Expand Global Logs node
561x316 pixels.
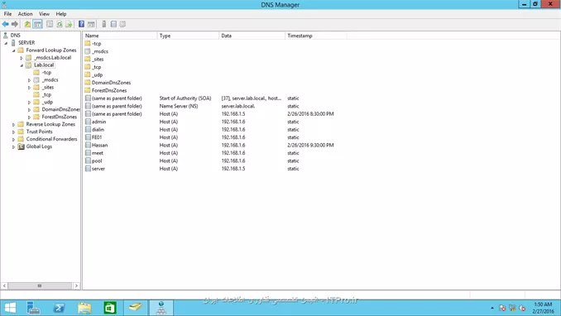(x=13, y=146)
